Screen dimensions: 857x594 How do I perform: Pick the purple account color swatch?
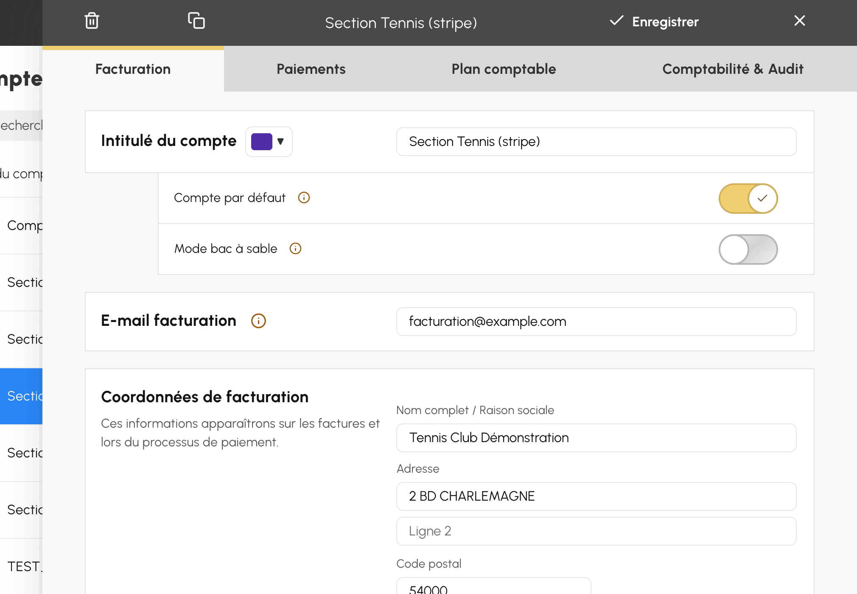[x=262, y=142]
